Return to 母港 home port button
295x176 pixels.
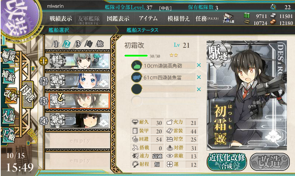28,94
